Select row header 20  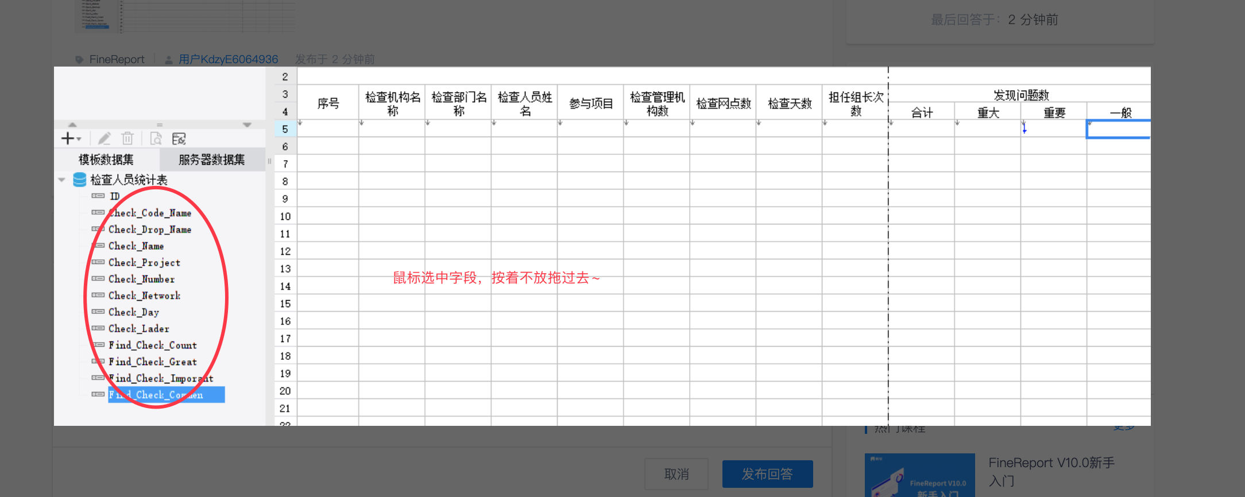(285, 391)
